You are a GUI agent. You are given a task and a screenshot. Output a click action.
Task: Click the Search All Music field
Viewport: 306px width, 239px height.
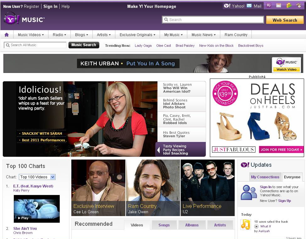(35, 45)
